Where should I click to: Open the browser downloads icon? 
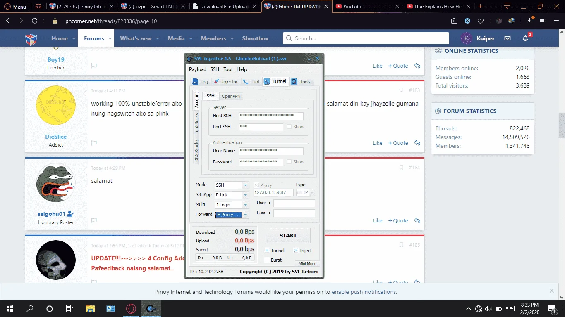[x=529, y=21]
